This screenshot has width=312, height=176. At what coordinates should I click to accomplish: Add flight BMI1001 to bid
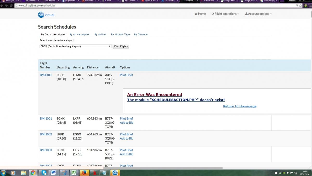pyautogui.click(x=126, y=123)
